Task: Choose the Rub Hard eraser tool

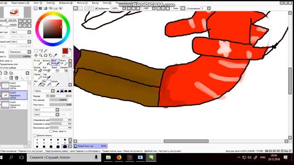Action: click(x=46, y=69)
